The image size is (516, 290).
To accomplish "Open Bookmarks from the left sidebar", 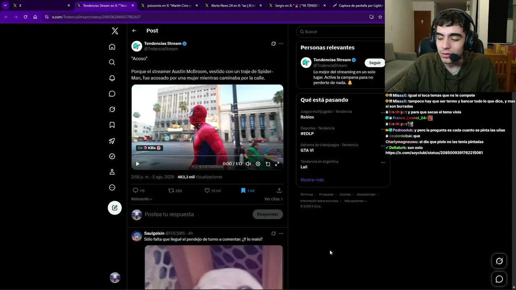I will [x=112, y=125].
